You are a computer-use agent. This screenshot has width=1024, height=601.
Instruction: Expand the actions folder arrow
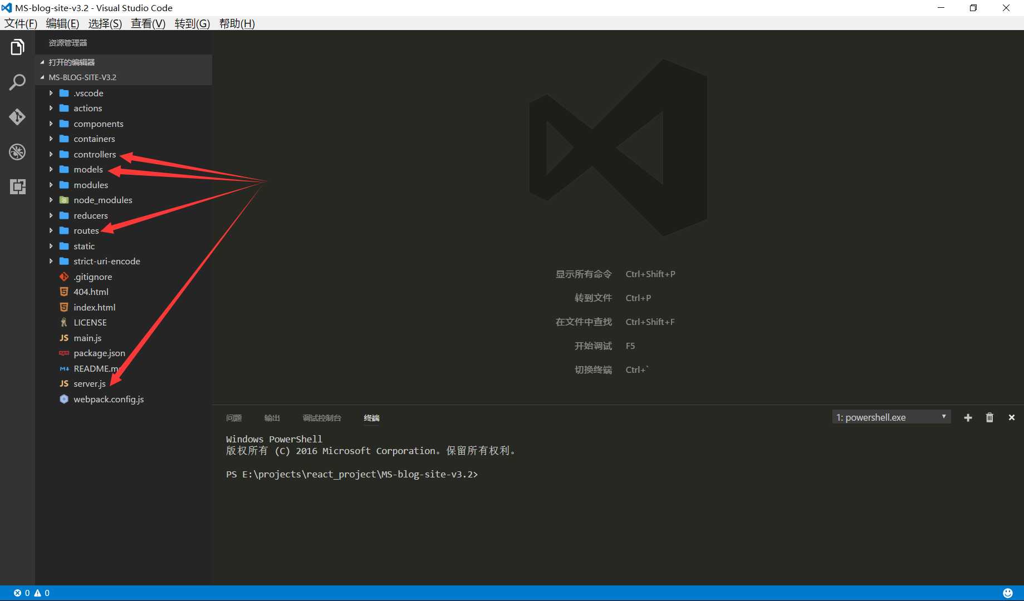point(51,108)
